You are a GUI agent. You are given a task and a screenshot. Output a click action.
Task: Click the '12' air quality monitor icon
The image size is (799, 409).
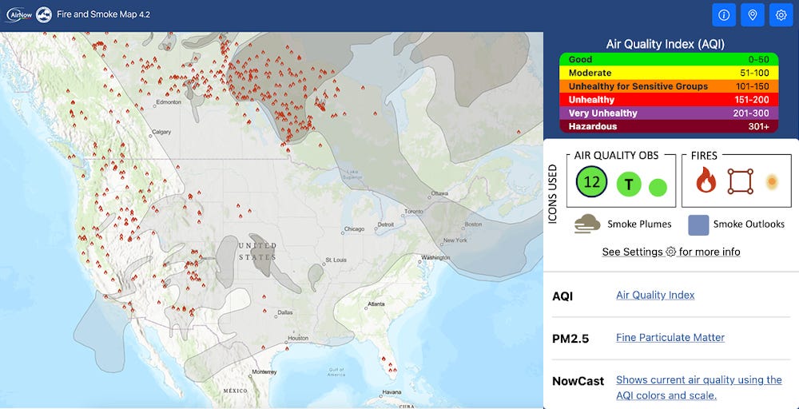pyautogui.click(x=591, y=181)
